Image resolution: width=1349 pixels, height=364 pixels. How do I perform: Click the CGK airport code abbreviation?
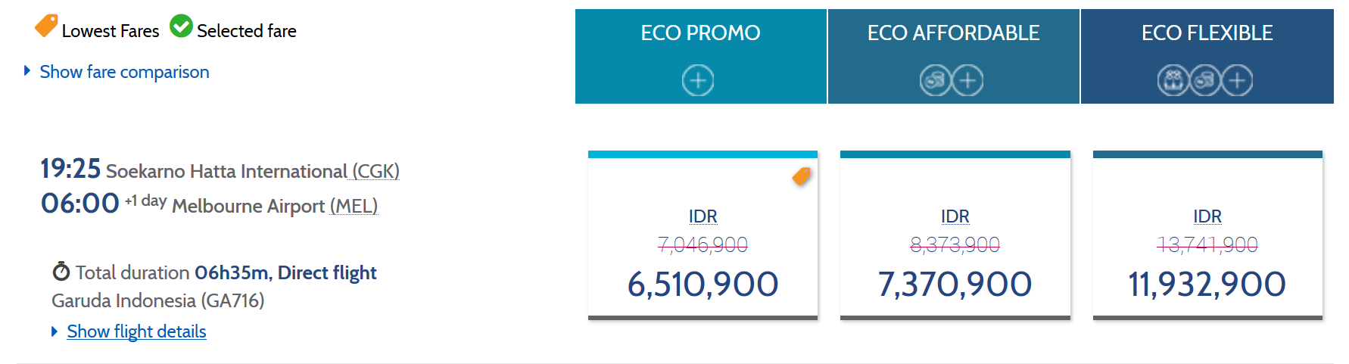[375, 172]
